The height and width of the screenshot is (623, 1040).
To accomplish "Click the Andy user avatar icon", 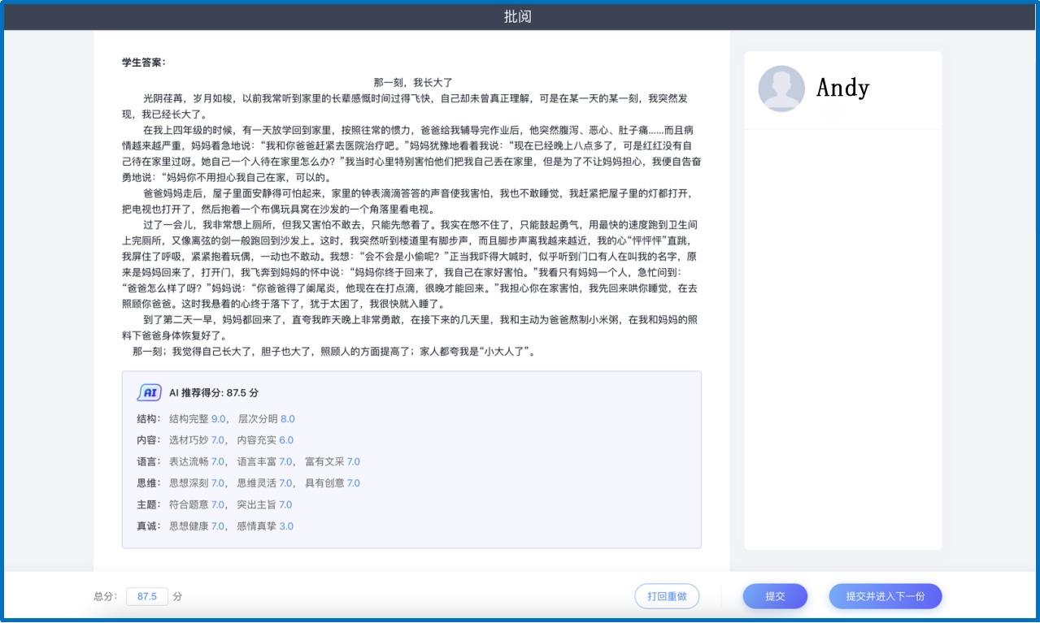I will pos(781,89).
